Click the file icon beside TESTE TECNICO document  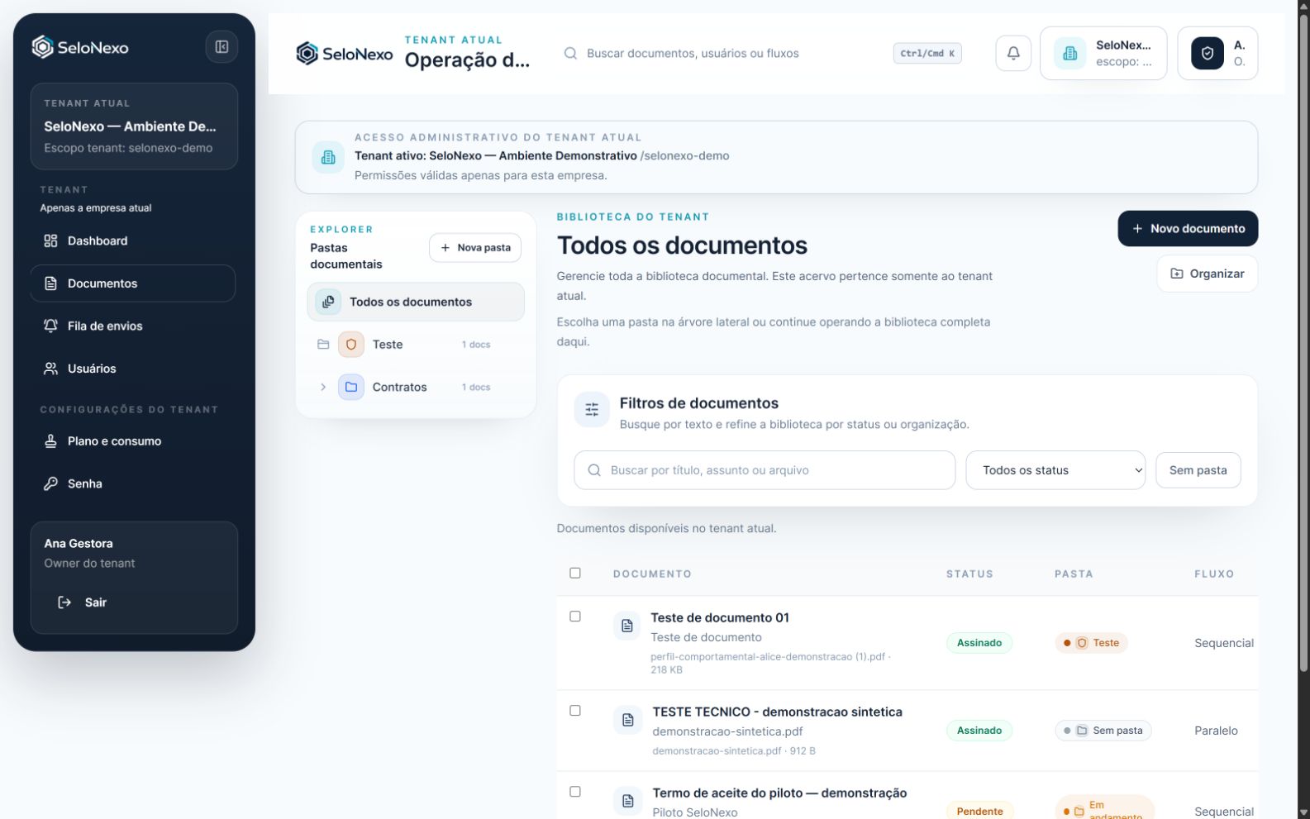pos(628,720)
